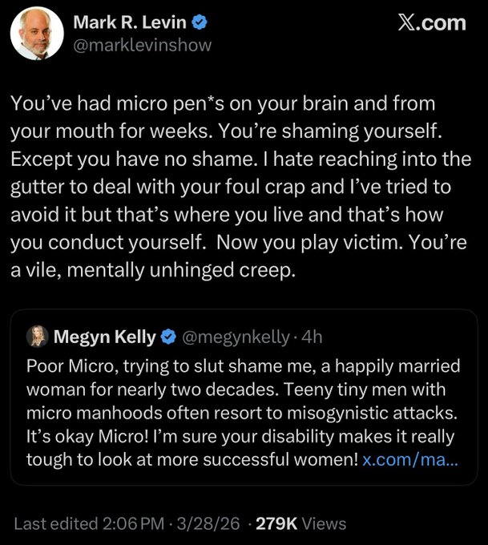This screenshot has width=488, height=545.
Task: Open the 279K Views count
Action: tap(300, 523)
